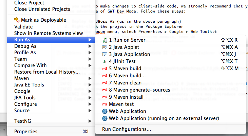
Task: Open the Maven submenu arrow
Action: [90, 78]
